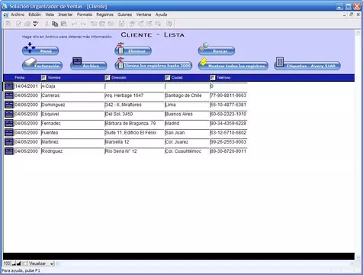Sort by the Nombre column icon

(x=43, y=77)
